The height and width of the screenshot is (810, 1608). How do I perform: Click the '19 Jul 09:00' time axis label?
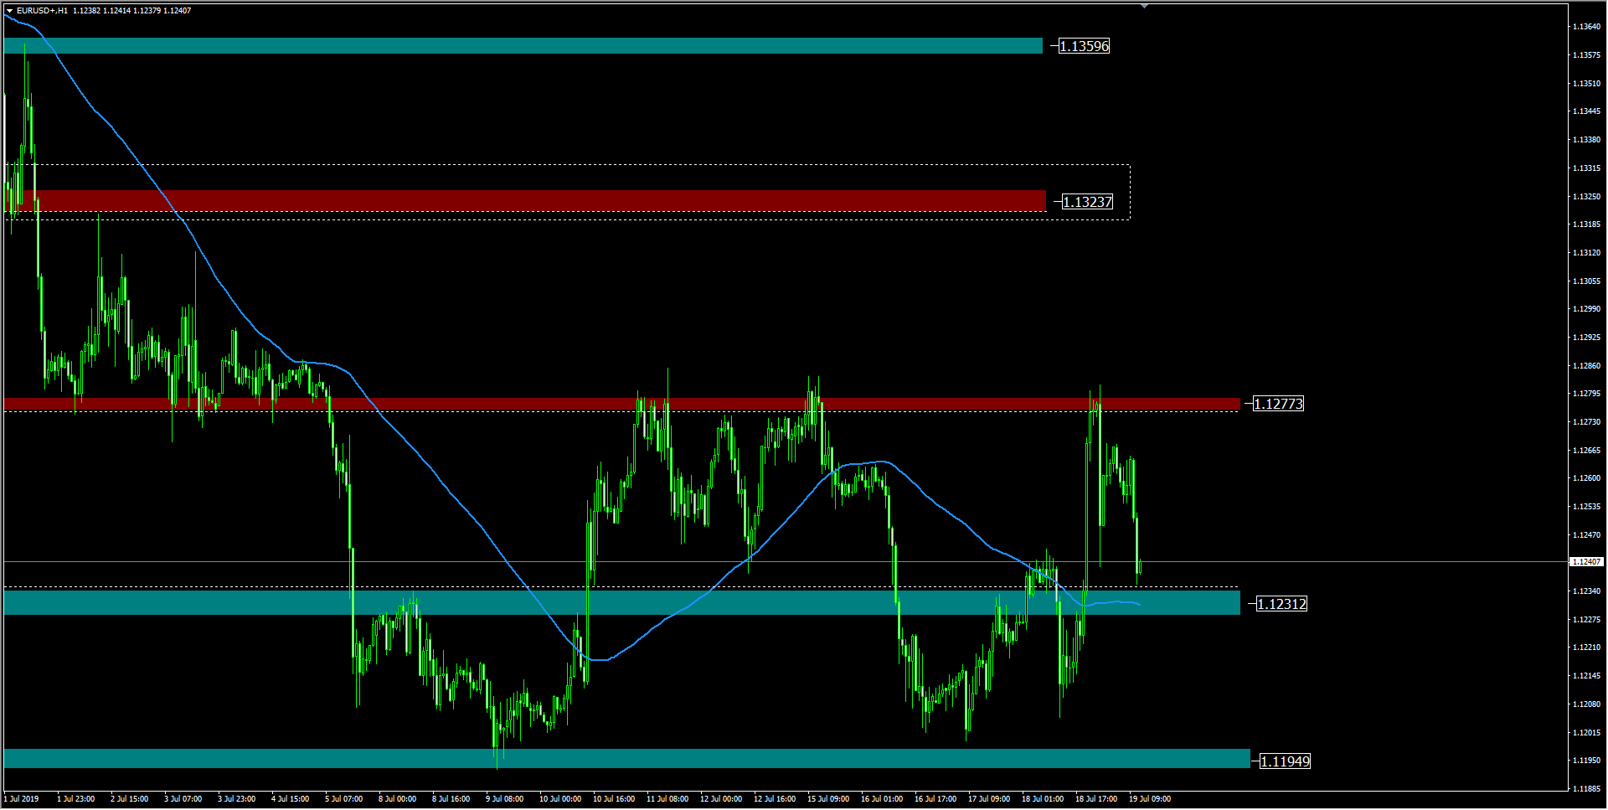1150,799
